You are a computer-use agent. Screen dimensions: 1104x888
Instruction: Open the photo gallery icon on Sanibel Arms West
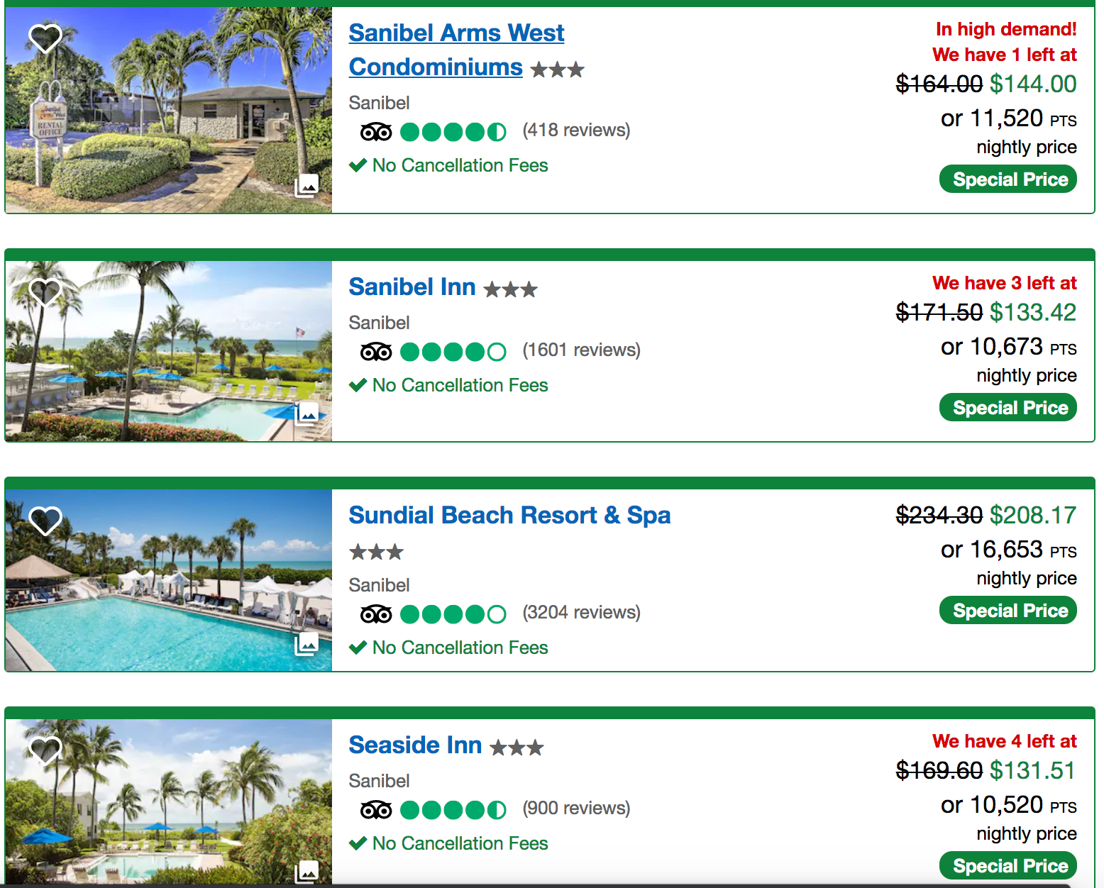(308, 185)
